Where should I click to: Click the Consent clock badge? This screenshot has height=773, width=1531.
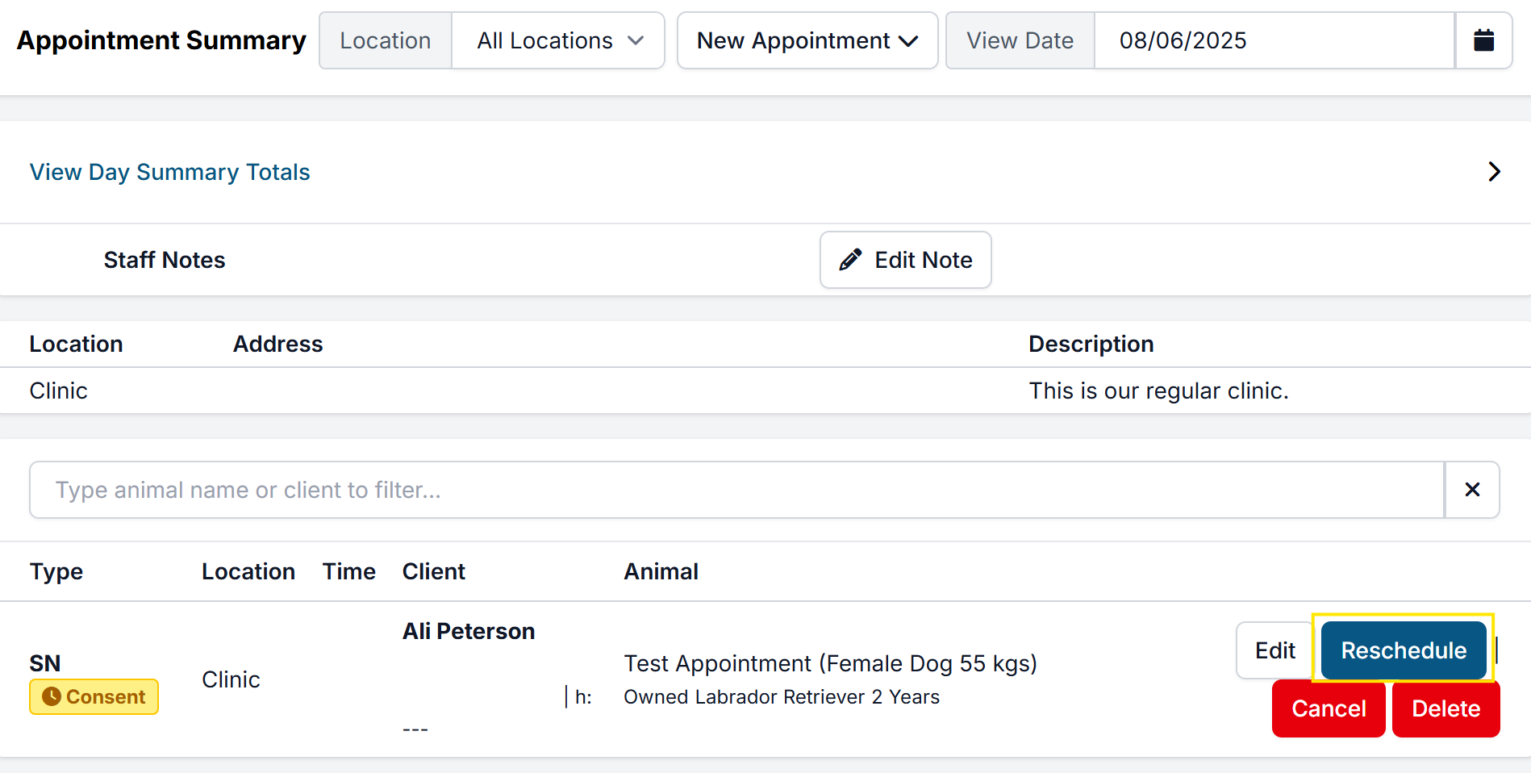point(94,697)
